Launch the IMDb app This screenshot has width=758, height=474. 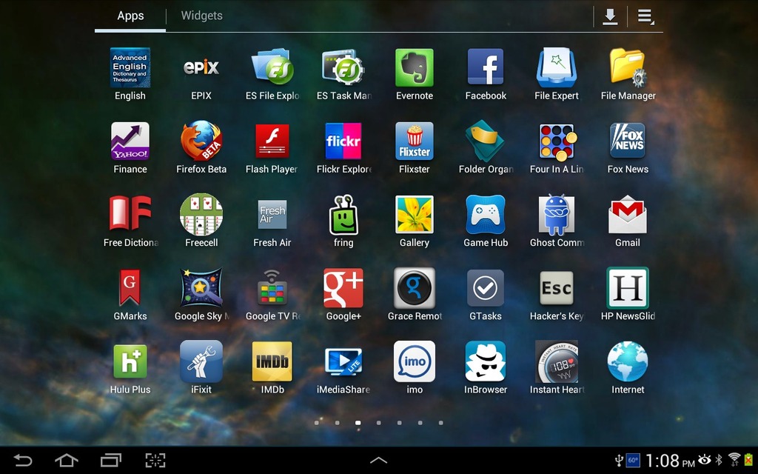coord(272,361)
